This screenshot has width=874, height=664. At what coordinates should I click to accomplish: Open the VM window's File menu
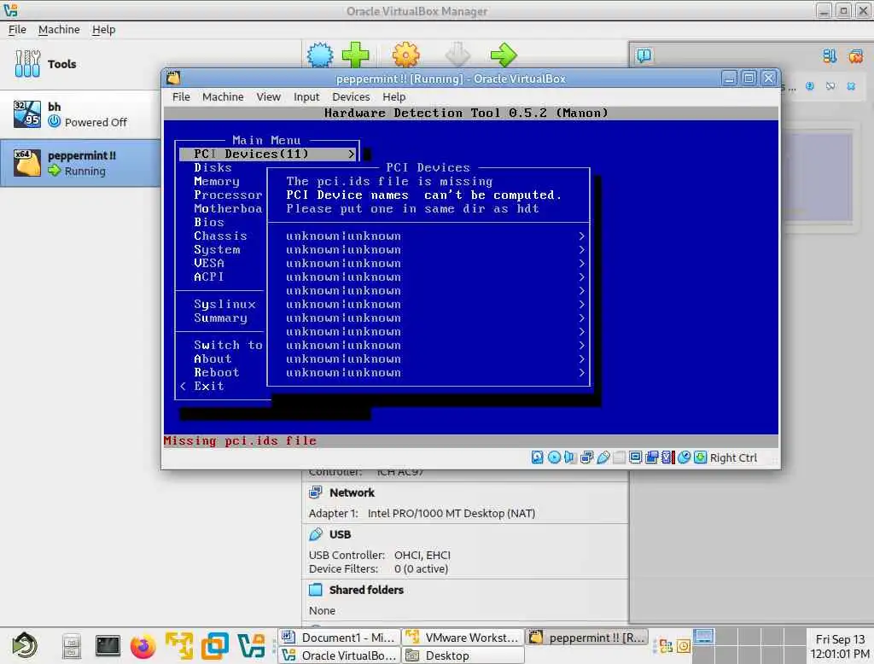pos(181,96)
